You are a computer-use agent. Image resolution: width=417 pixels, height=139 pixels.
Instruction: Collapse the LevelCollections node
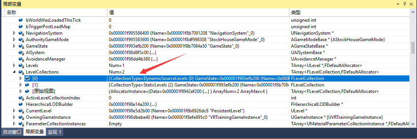click(14, 72)
